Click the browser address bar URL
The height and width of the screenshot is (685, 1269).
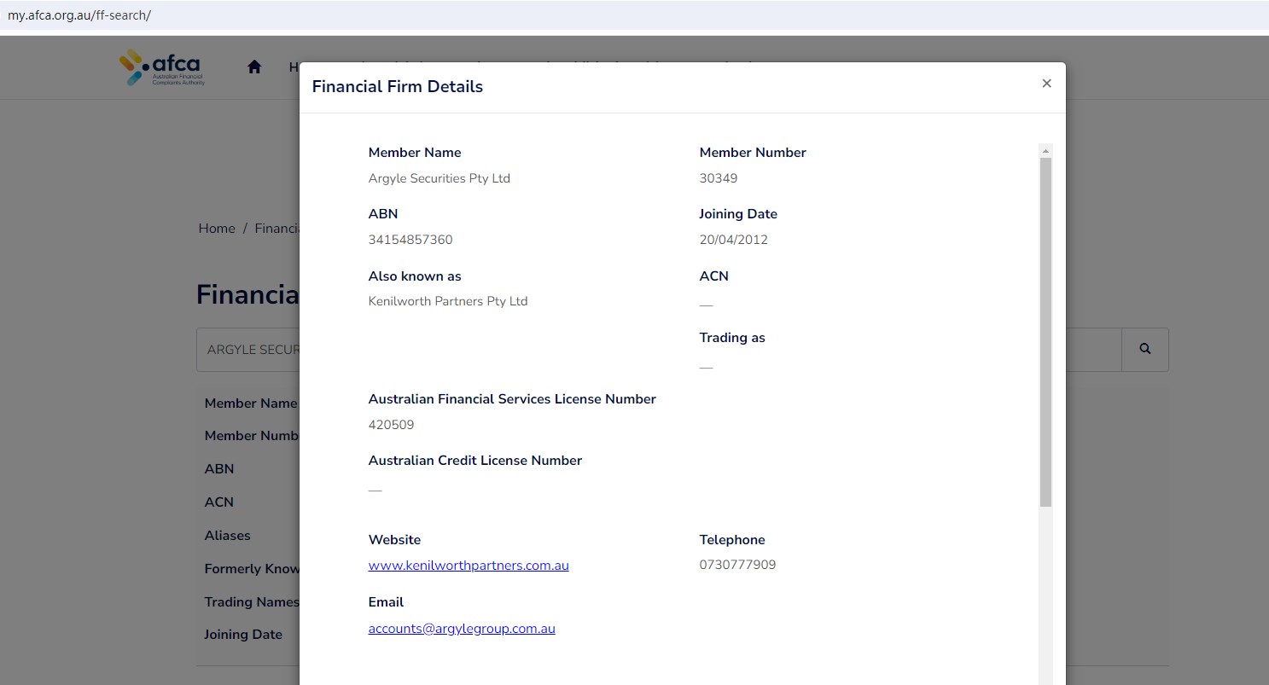click(x=79, y=15)
